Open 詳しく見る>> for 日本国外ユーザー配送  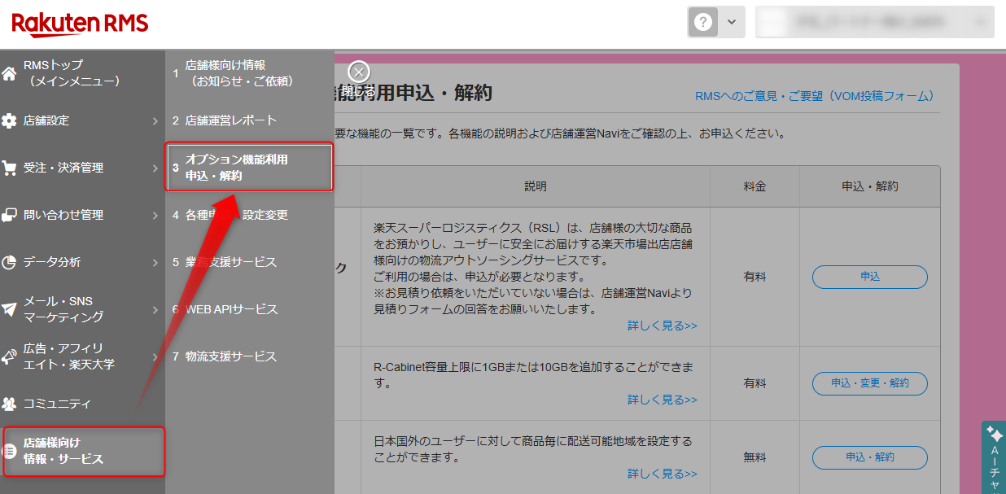tap(663, 474)
